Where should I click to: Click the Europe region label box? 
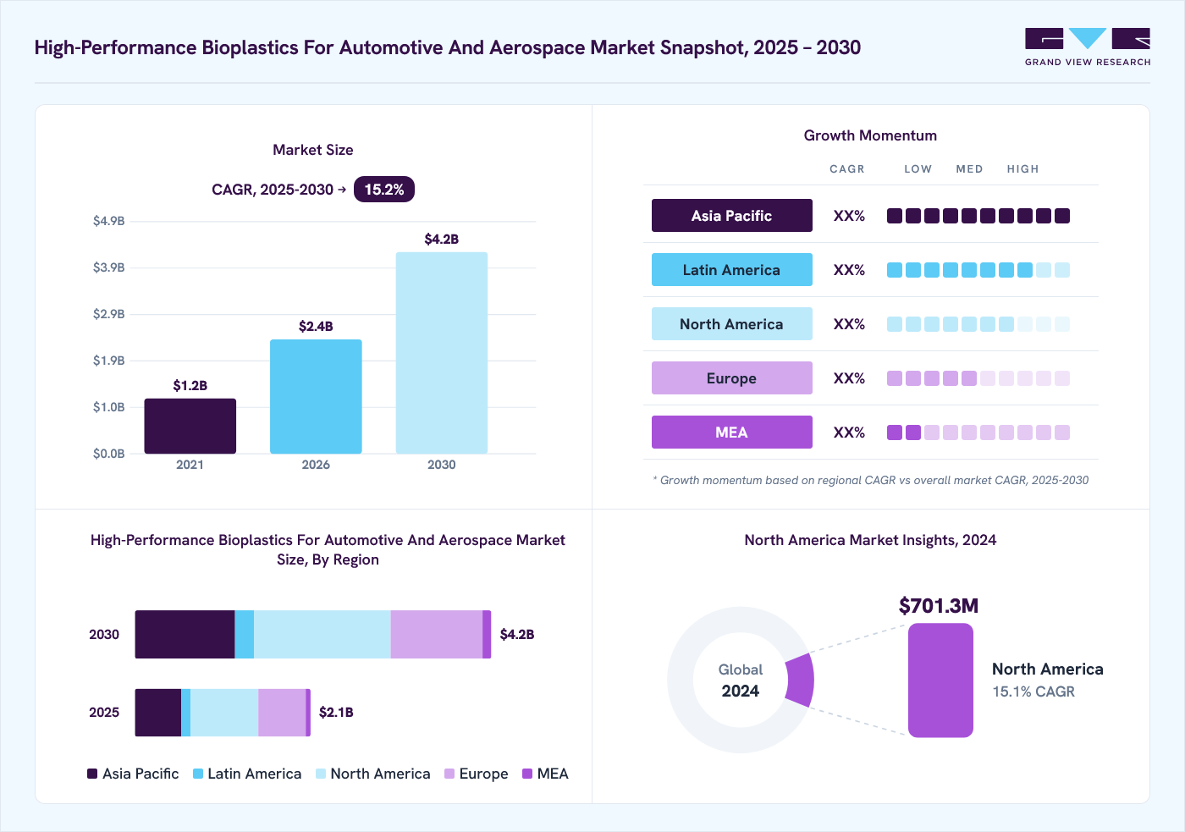732,378
